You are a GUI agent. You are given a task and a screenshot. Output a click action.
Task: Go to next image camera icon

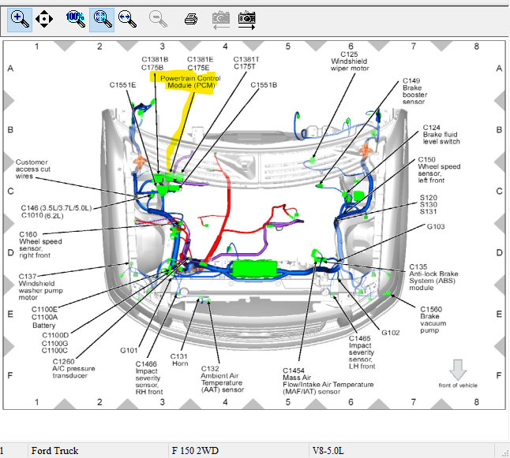click(x=246, y=20)
